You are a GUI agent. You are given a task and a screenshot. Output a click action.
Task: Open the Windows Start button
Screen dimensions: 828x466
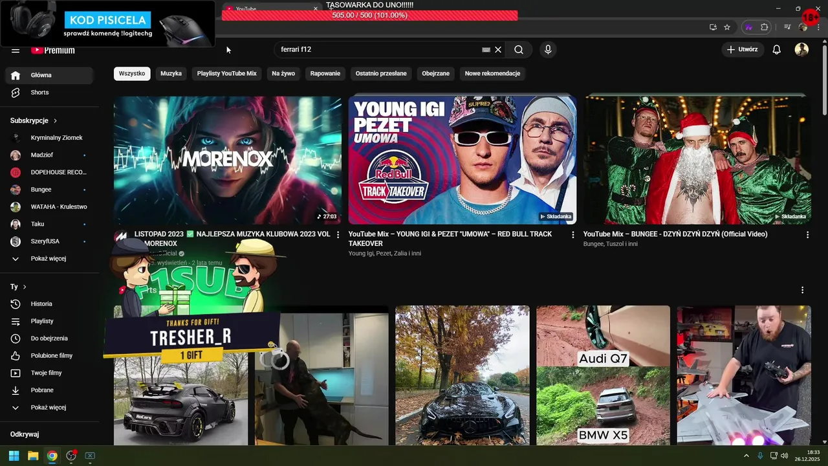point(14,456)
